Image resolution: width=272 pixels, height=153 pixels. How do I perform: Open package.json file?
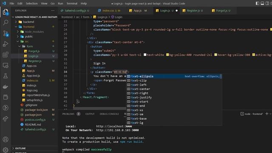tap(33, 115)
